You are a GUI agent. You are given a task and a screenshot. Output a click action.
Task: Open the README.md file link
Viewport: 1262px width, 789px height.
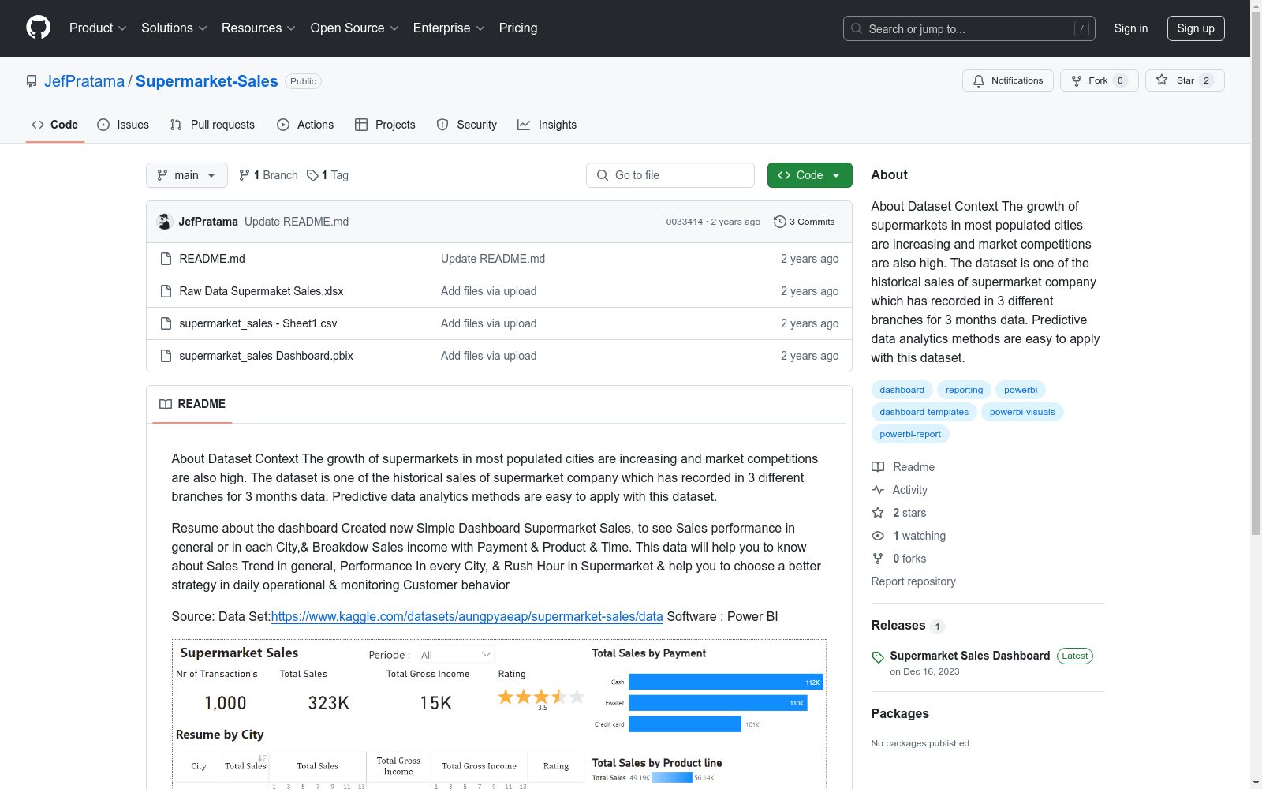pyautogui.click(x=212, y=259)
